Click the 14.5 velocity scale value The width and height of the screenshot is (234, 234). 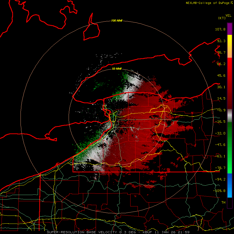click(x=221, y=99)
